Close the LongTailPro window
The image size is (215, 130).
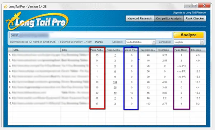[x=204, y=6]
